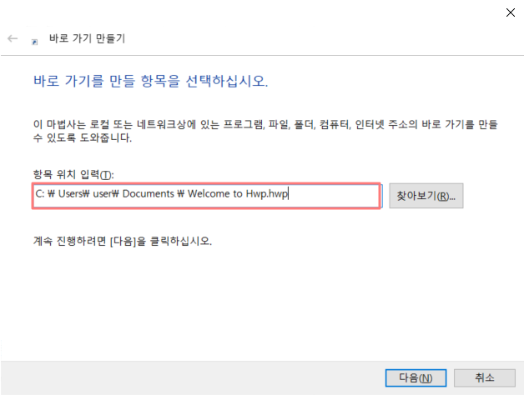Click the first line of the wizard description paragraph

[265, 124]
